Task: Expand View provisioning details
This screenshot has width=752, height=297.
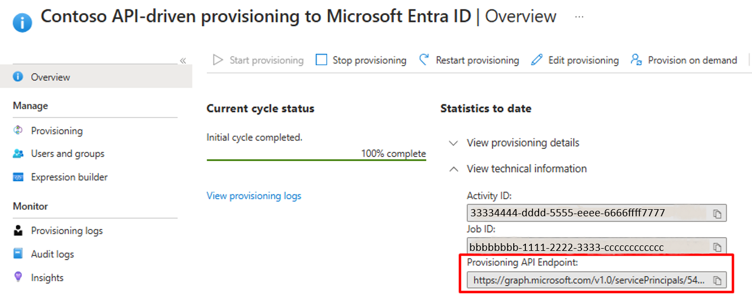Action: click(x=453, y=143)
